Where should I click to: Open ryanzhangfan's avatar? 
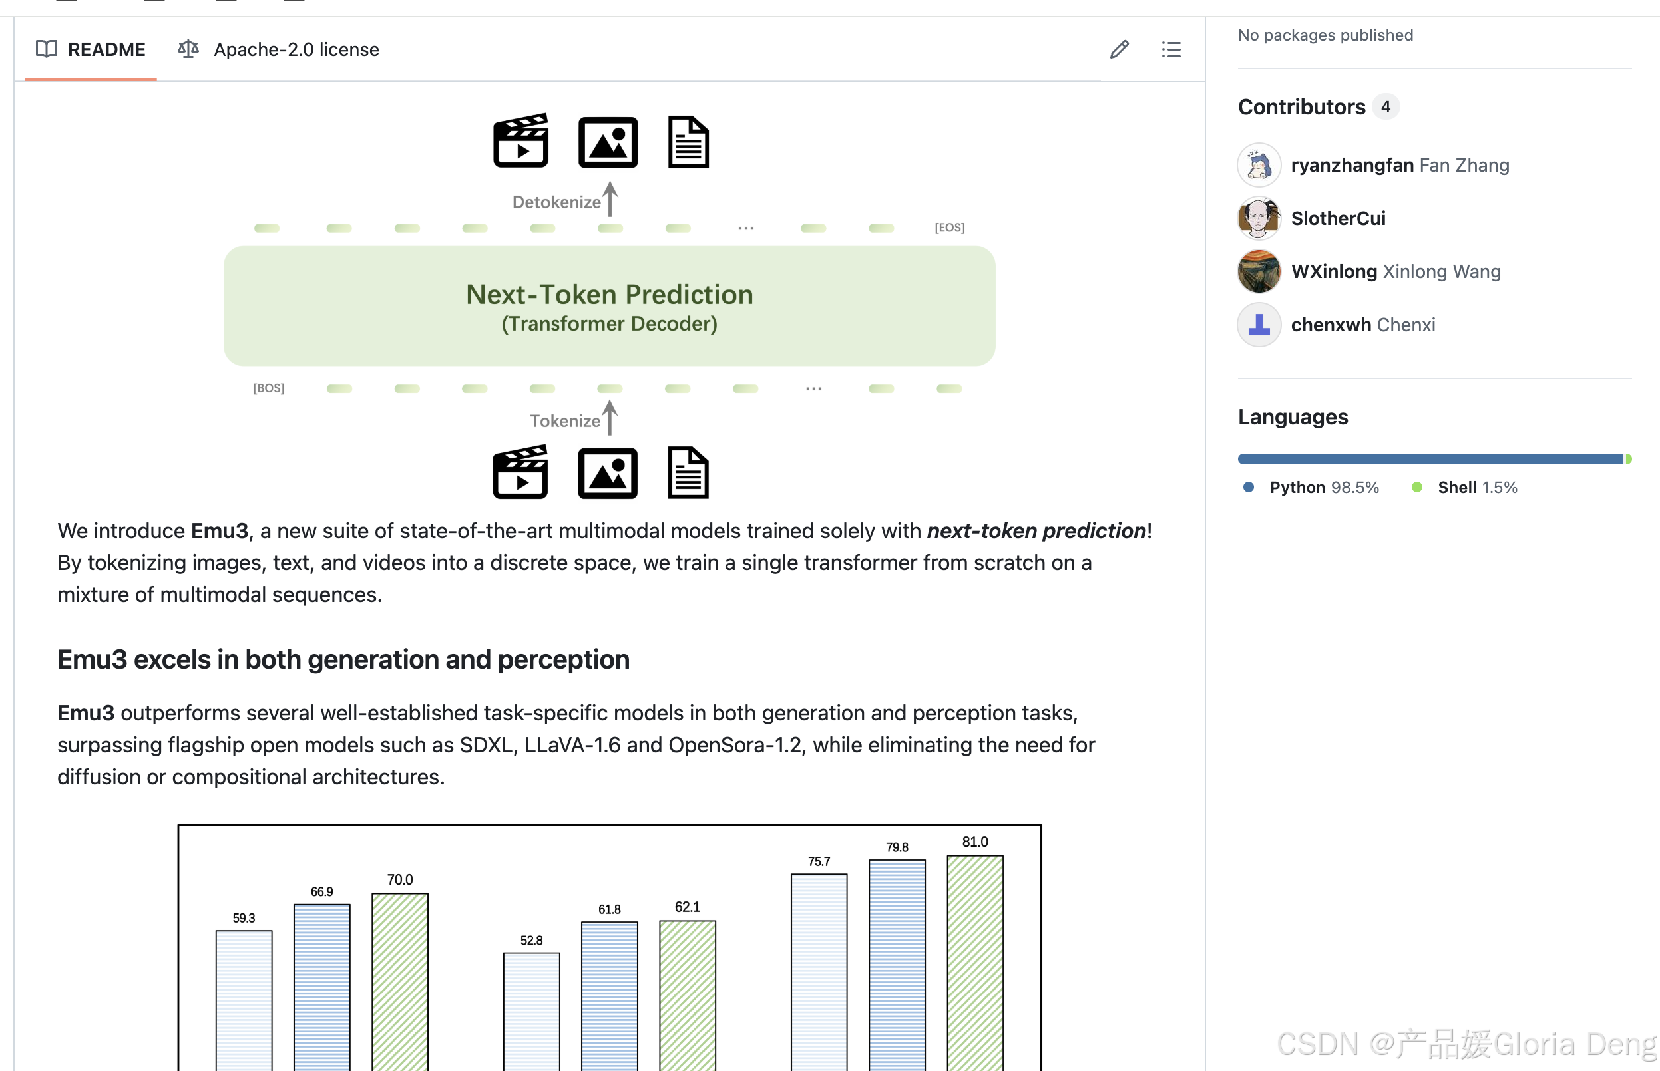[1259, 165]
